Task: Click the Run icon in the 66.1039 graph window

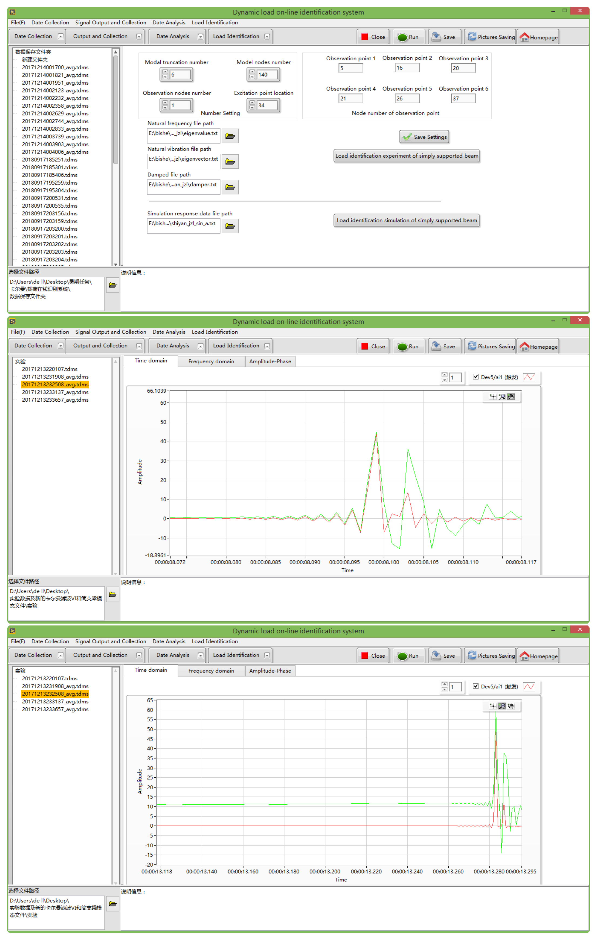Action: 402,347
